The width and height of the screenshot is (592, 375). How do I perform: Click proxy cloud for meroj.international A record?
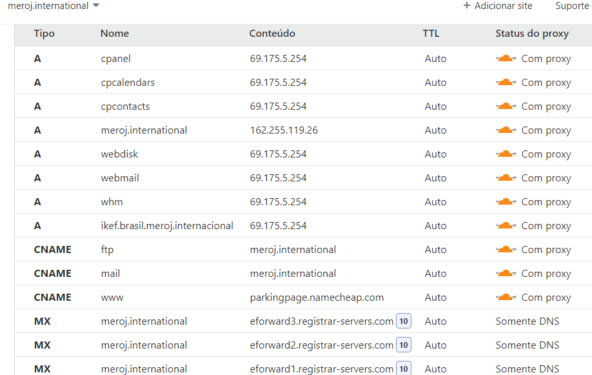[x=506, y=130]
